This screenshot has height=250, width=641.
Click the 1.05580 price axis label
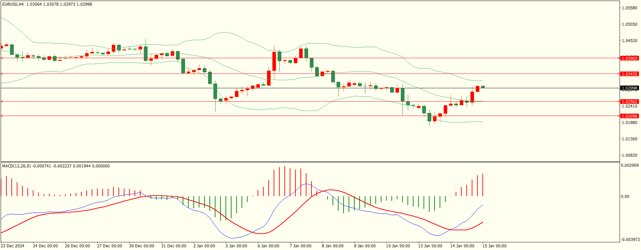630,8
